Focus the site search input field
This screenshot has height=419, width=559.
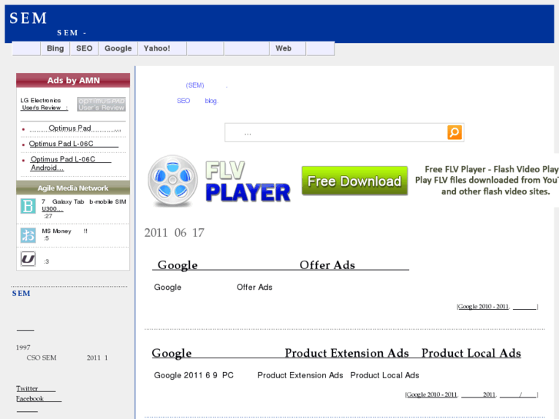(336, 133)
